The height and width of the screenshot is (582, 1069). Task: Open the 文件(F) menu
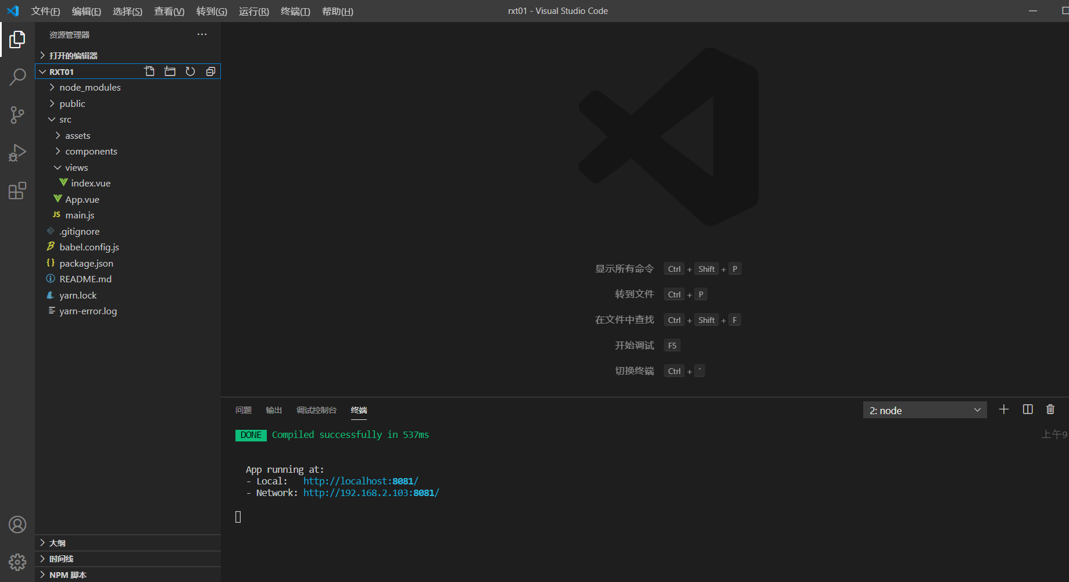point(45,11)
